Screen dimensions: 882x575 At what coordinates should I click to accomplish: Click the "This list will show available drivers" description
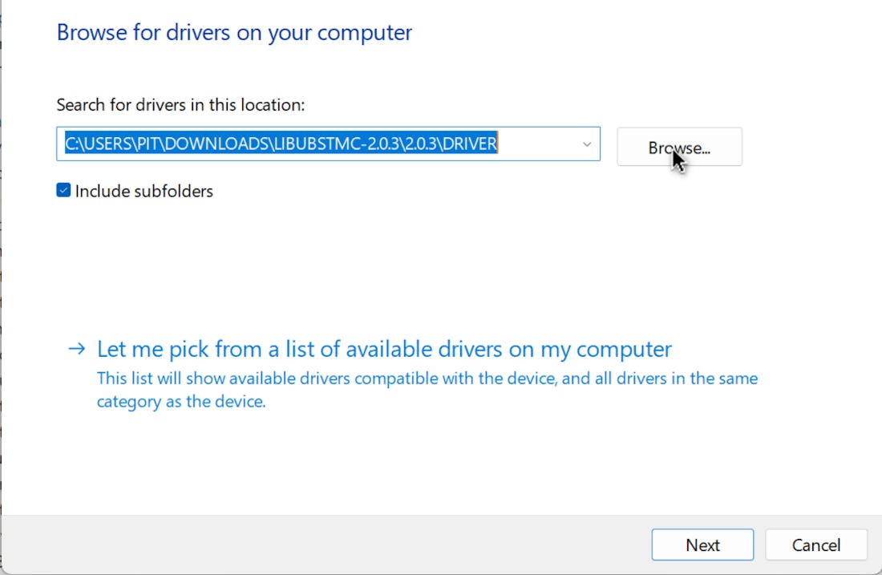click(427, 379)
